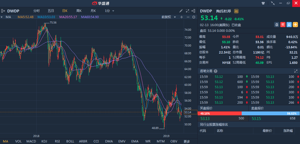Set price alert bell icon
Image resolution: width=300 pixels, height=144 pixels.
(277, 25)
